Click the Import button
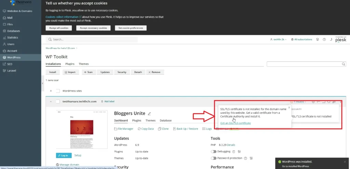350x169 pixels. (x=70, y=72)
